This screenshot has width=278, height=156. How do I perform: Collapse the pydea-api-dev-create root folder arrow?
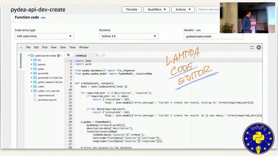tap(29, 55)
